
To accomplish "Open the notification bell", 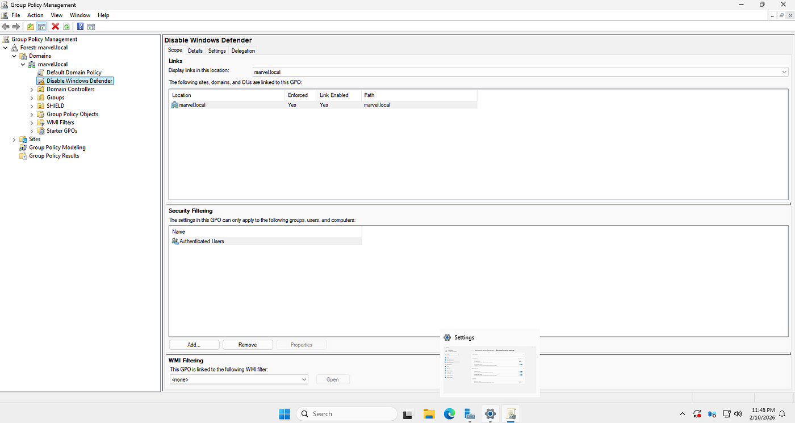I will point(782,414).
